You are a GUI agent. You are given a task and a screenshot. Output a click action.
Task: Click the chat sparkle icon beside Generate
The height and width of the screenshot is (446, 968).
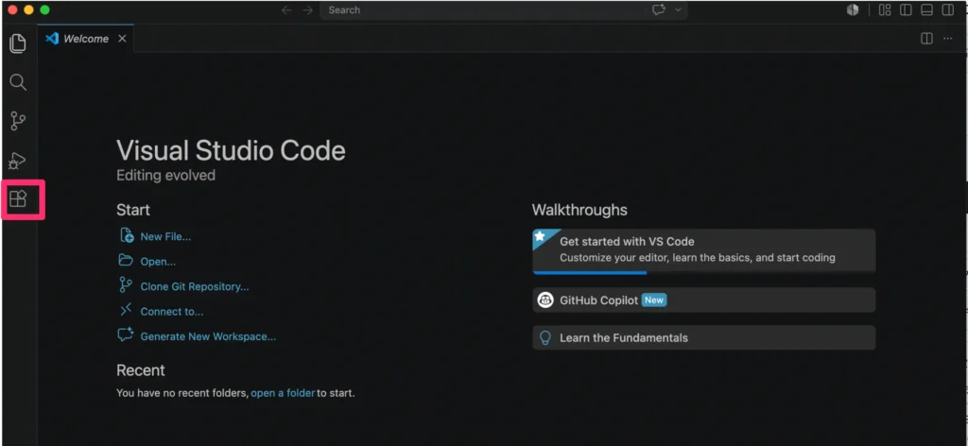pyautogui.click(x=126, y=334)
